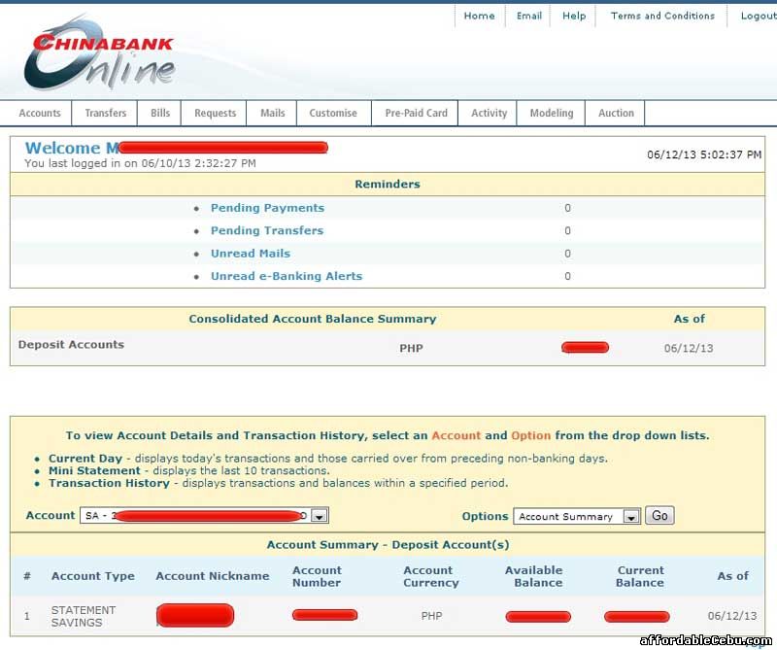The width and height of the screenshot is (777, 650).
Task: Switch to the Mails tab
Action: point(273,113)
